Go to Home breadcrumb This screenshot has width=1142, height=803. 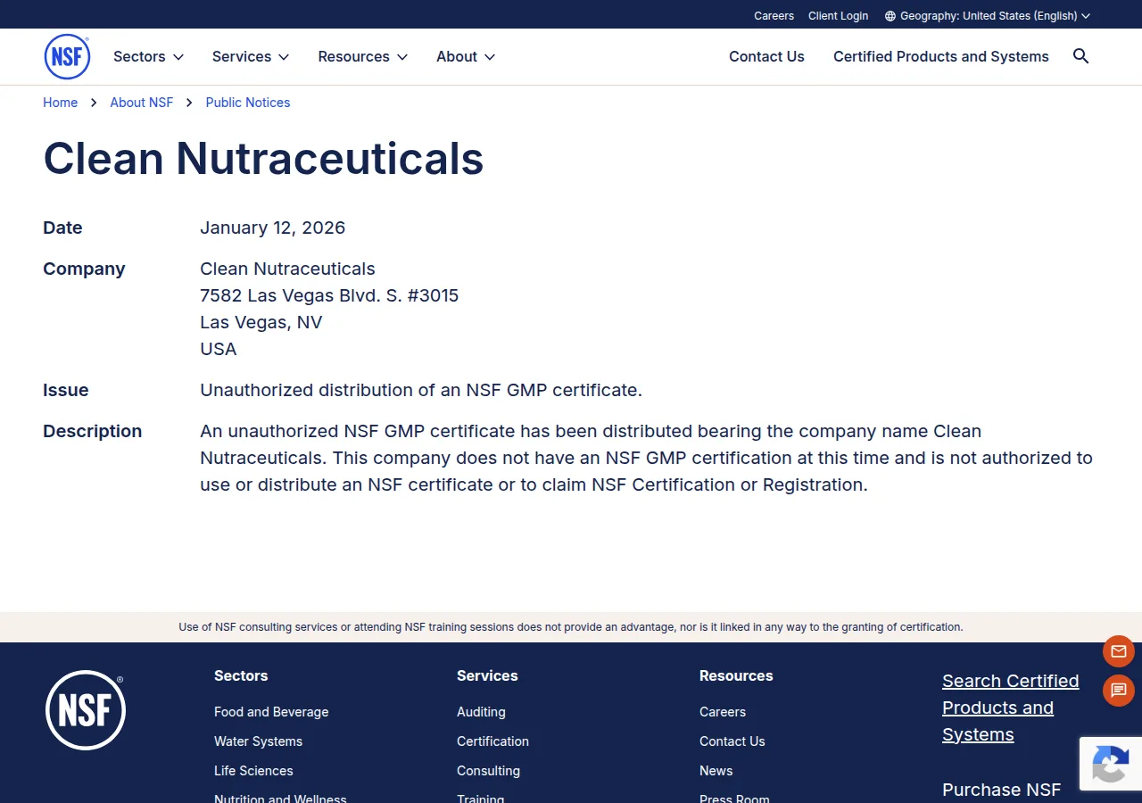click(60, 103)
